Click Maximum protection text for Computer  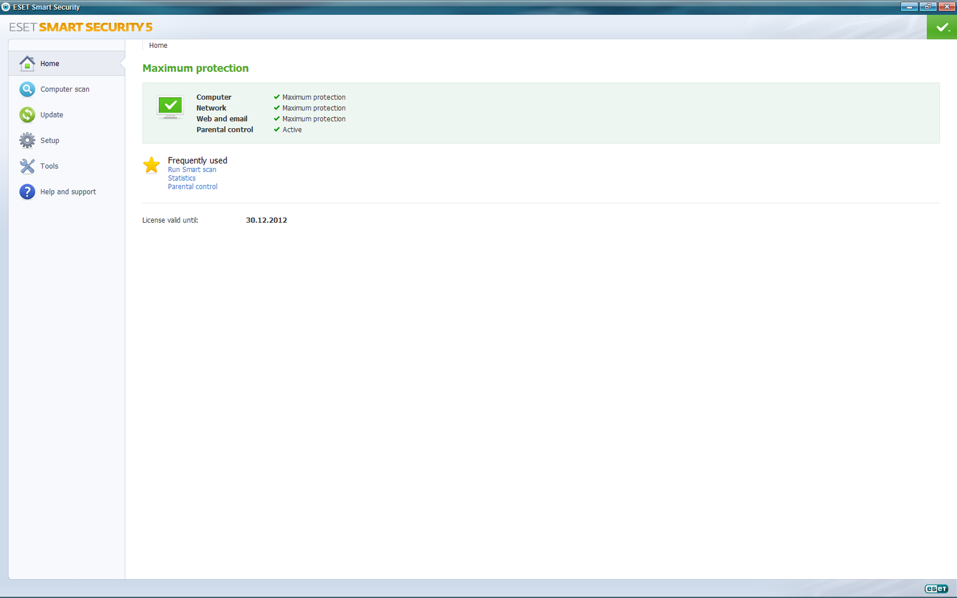[314, 97]
